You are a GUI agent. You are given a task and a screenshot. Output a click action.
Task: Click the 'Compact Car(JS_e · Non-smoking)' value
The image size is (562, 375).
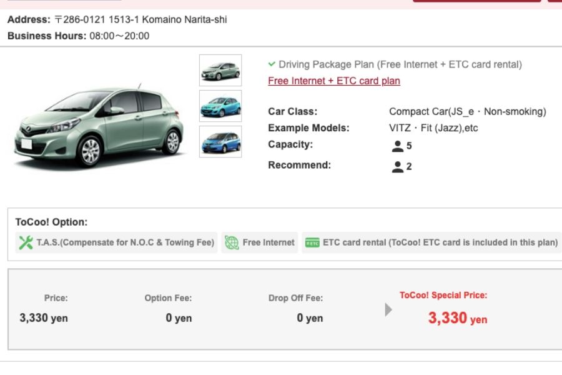467,112
